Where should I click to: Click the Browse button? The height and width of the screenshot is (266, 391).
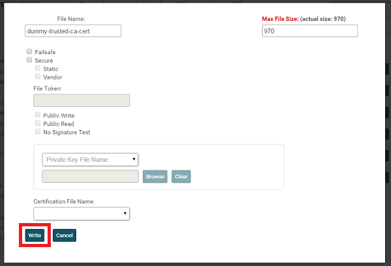(155, 176)
